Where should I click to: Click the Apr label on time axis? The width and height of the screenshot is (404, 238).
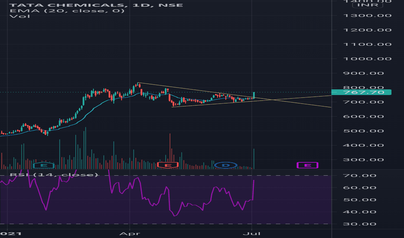130,234
